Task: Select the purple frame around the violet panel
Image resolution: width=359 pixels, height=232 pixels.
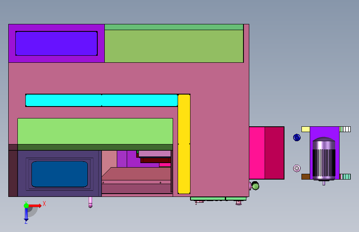Action: pyautogui.click(x=56, y=59)
